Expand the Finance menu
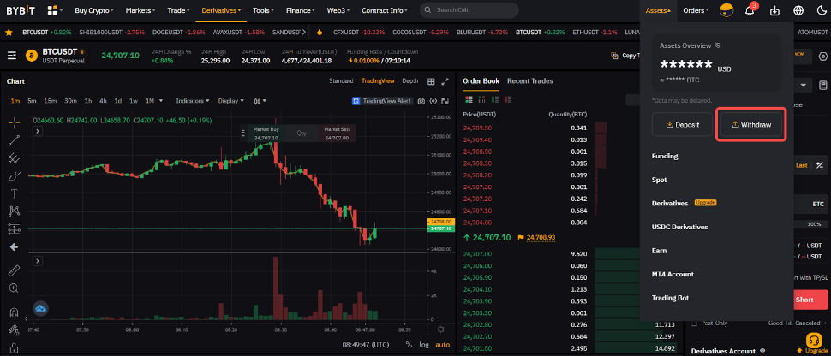This screenshot has height=356, width=831. coord(301,10)
